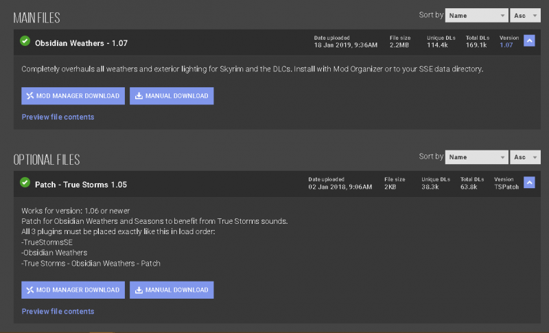Click Mod Manager Download for Obsidian Weathers
The image size is (549, 333).
(x=73, y=96)
